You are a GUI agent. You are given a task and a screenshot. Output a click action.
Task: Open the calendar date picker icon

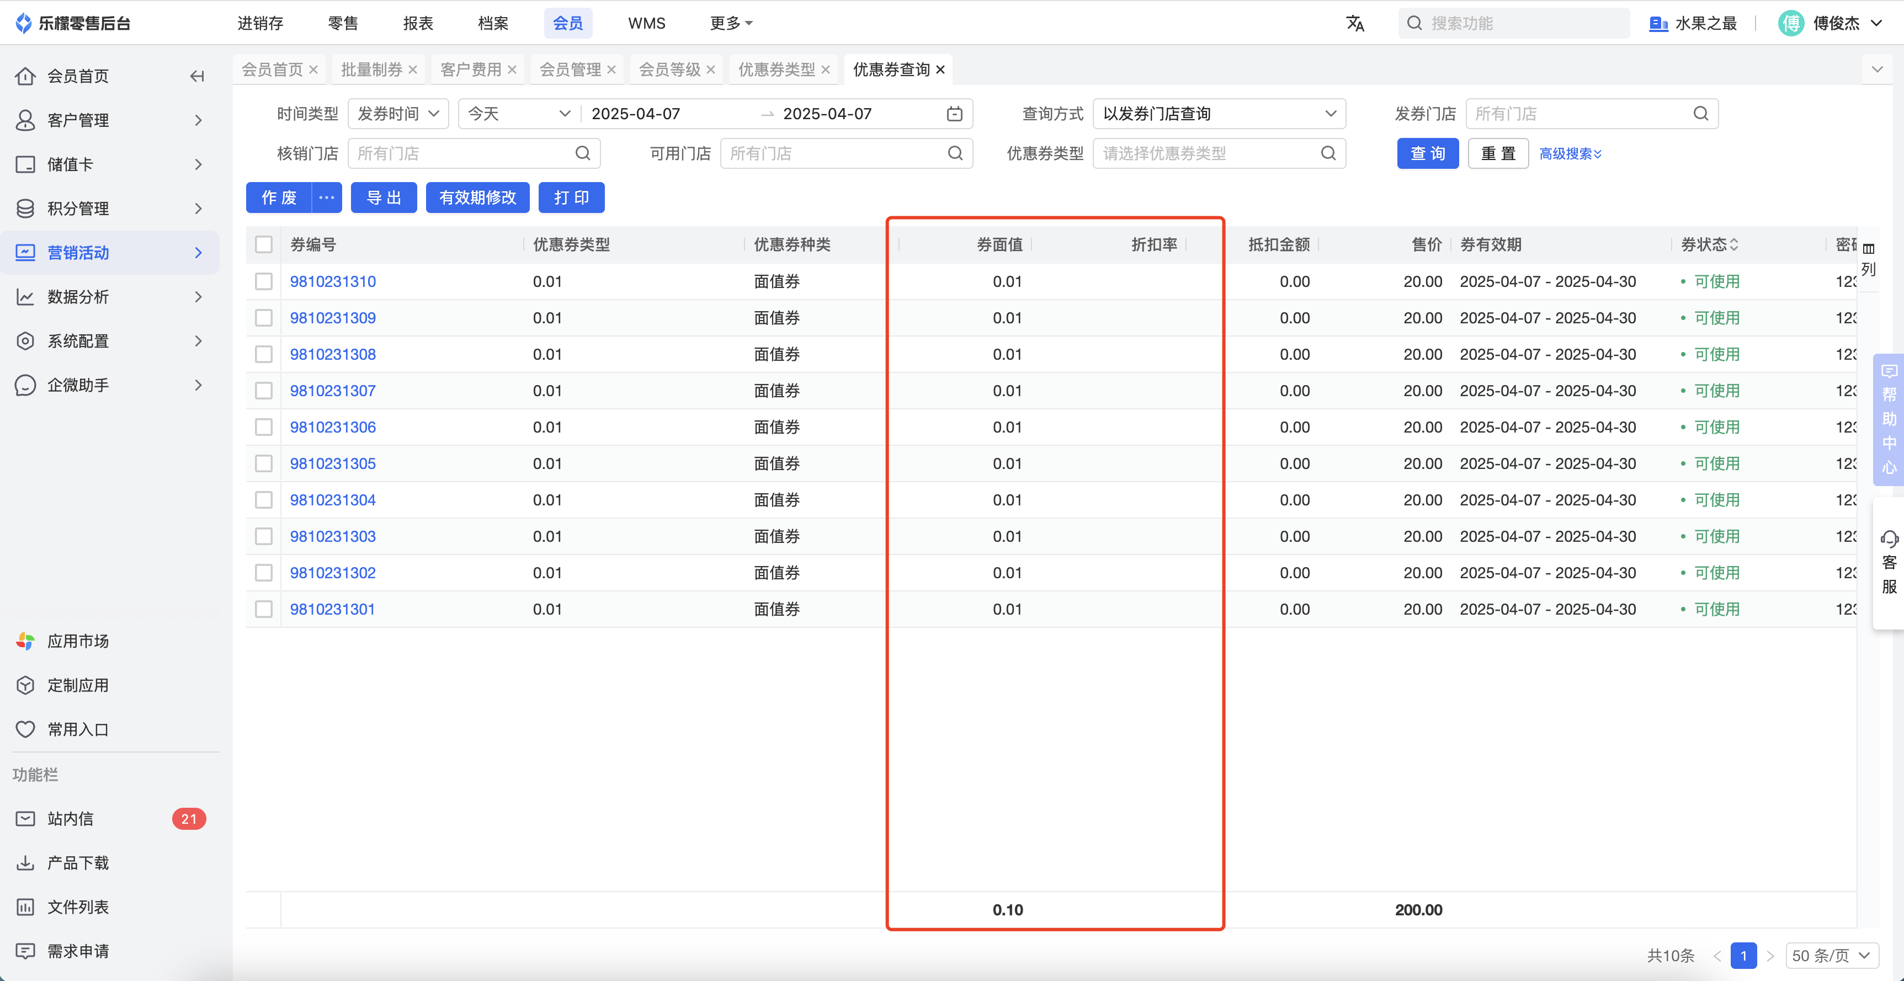pos(954,114)
